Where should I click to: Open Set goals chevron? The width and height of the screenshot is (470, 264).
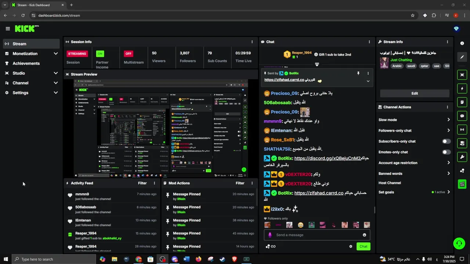[448, 192]
